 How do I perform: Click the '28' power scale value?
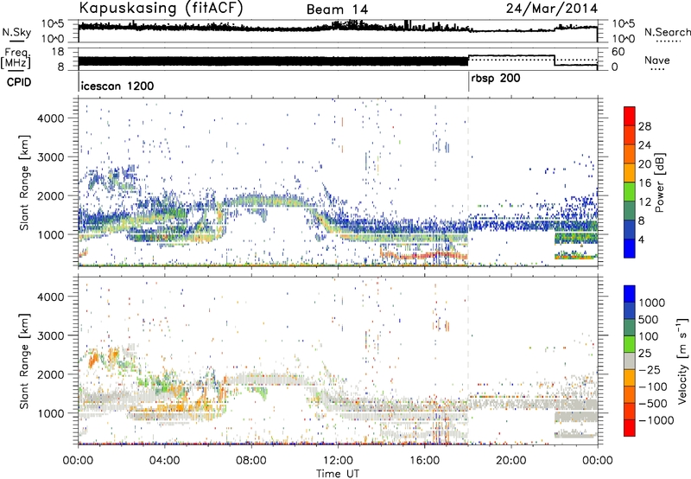tap(644, 126)
